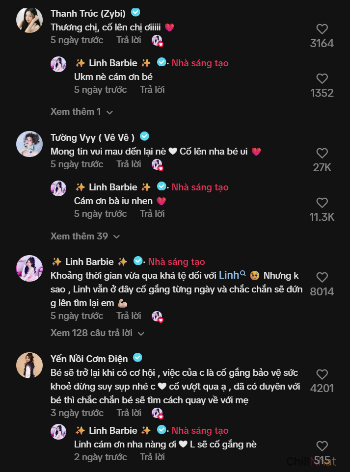The width and height of the screenshot is (350, 472).
Task: Like Linh Barbie's "Ukm nè cám ơn bé" reply
Action: coord(322,79)
